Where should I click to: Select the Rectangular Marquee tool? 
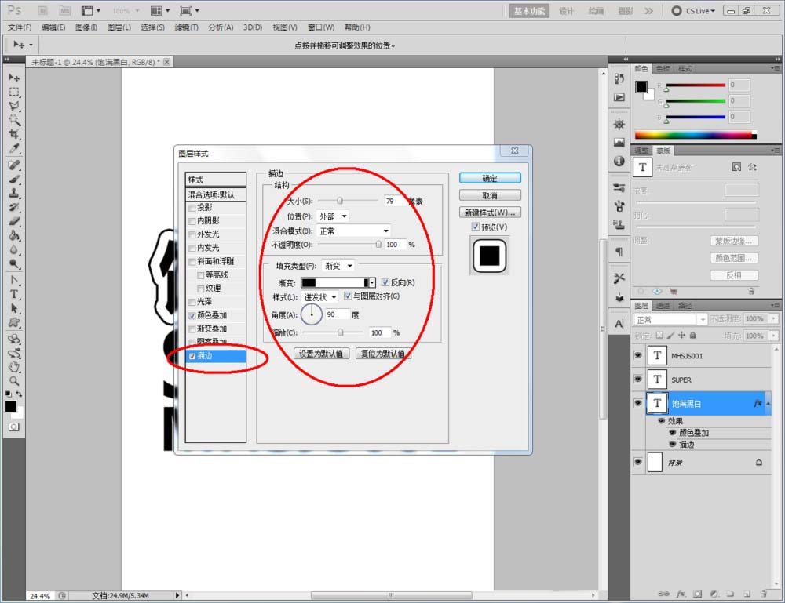[14, 92]
